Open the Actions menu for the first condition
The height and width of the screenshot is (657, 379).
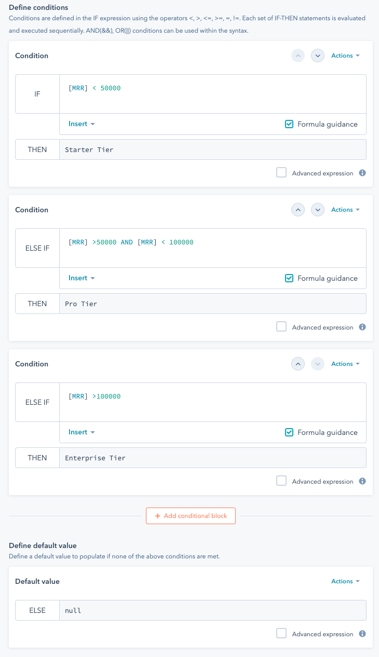click(344, 56)
